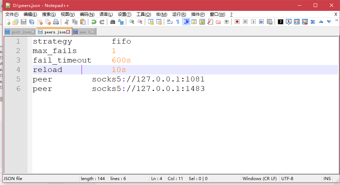Switch to the new 1 tab
Image resolution: width=340 pixels, height=185 pixels.
point(84,32)
